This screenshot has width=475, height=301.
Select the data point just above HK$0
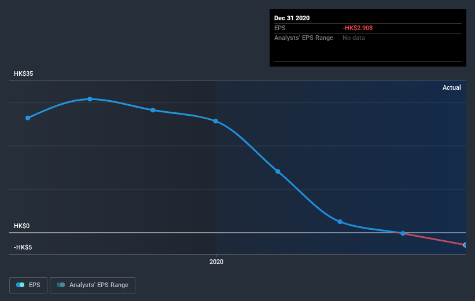coord(340,222)
